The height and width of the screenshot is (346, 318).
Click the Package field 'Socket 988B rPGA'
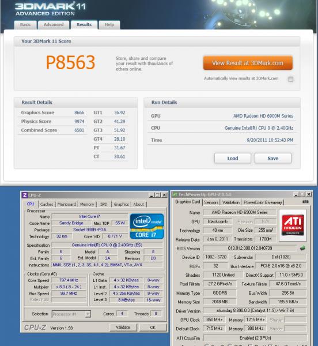pos(89,230)
